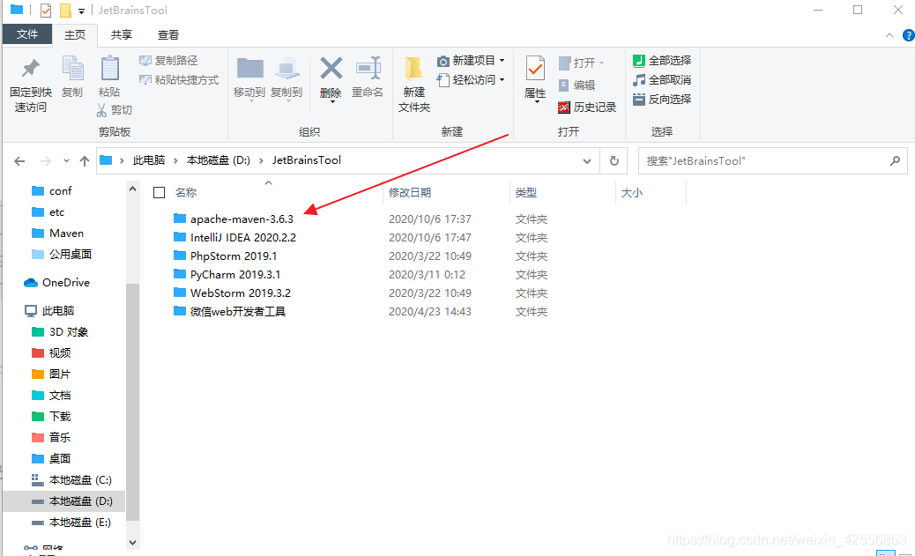Click chevron after 此电脑 in breadcrumb
This screenshot has height=556, width=915.
[x=175, y=160]
